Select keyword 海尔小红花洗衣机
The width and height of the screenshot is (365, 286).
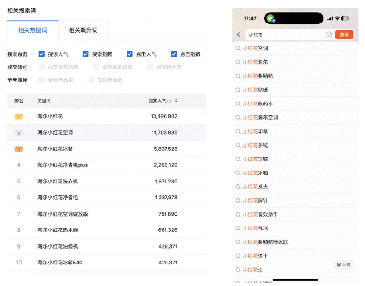58,182
